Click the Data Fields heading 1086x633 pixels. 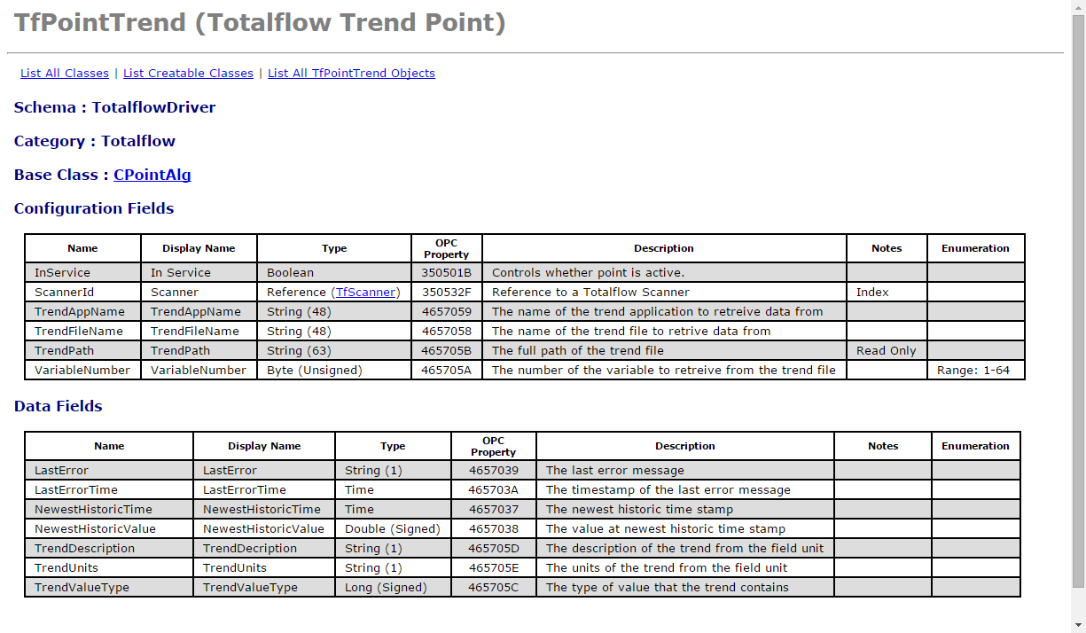click(59, 406)
